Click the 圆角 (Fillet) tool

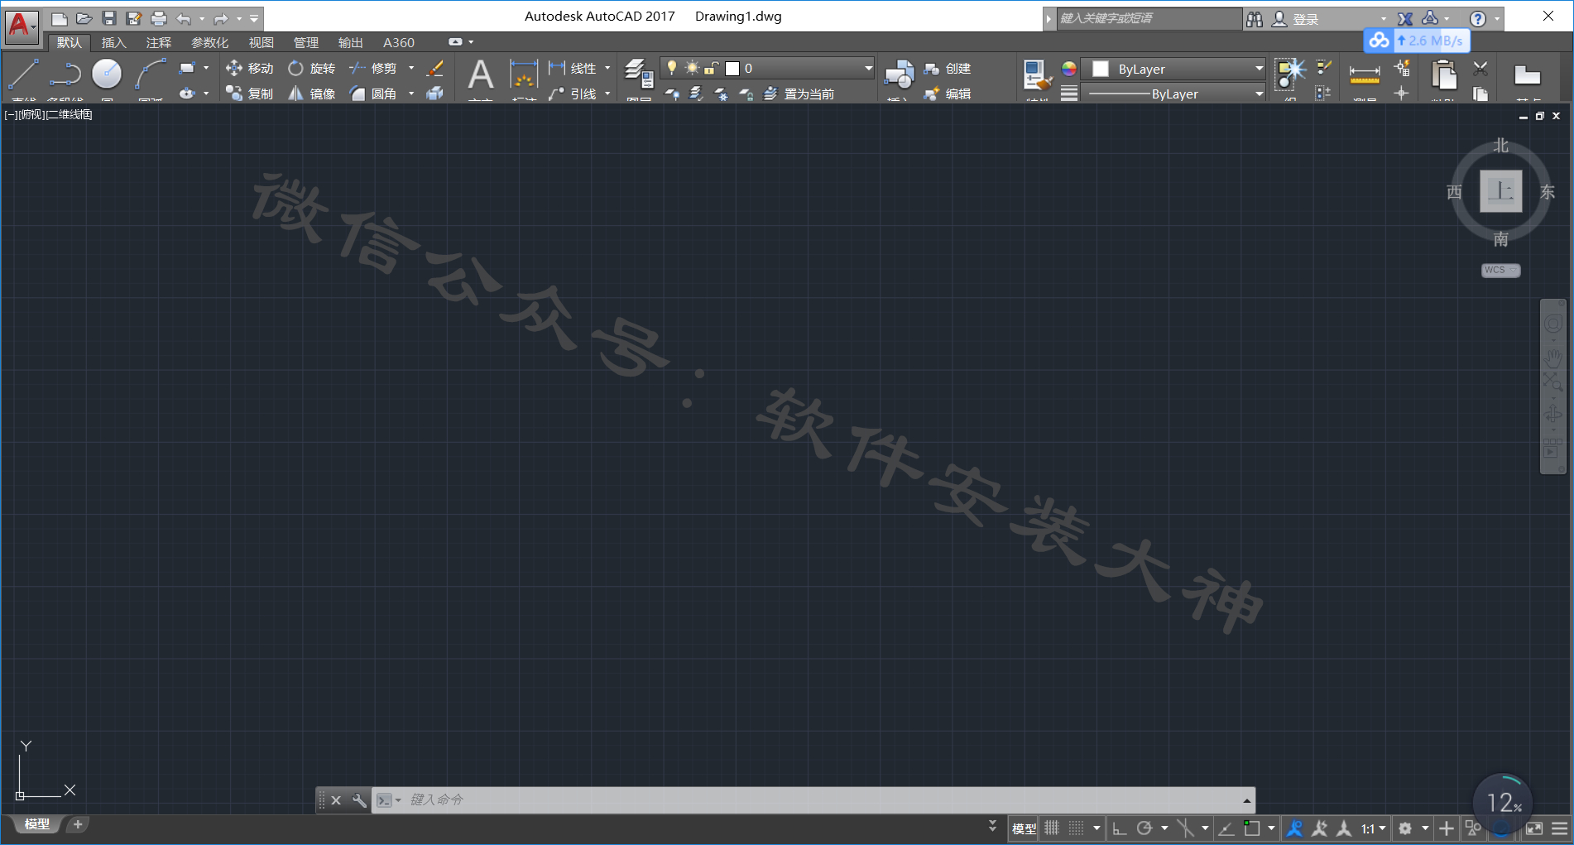[x=374, y=94]
